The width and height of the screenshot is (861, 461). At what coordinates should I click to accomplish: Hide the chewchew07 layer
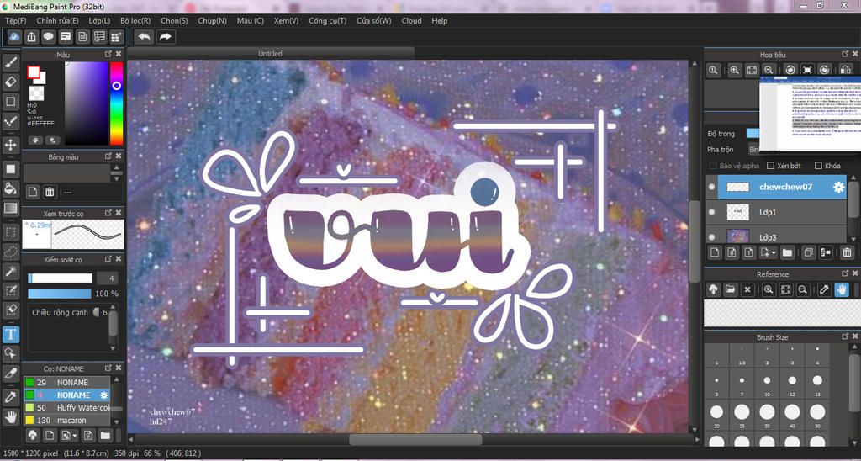click(711, 188)
